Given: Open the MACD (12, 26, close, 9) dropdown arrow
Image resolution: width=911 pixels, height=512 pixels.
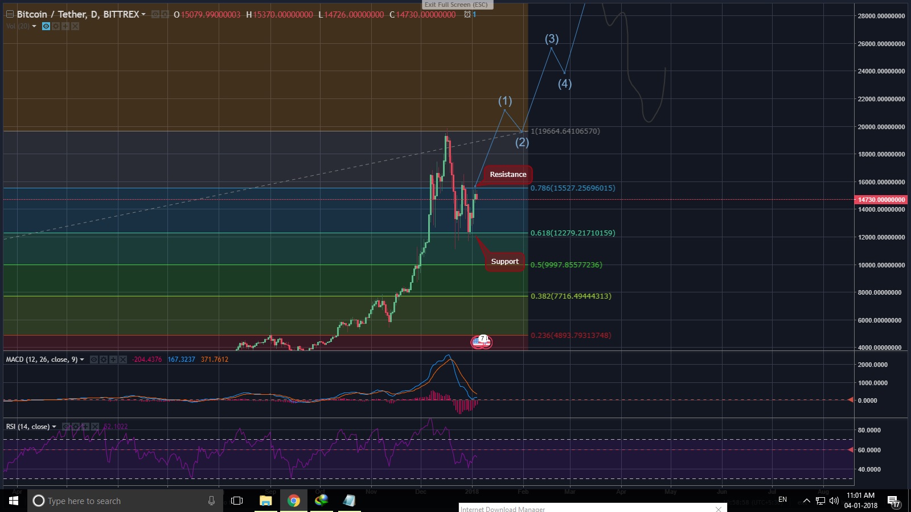Looking at the screenshot, I should point(82,360).
